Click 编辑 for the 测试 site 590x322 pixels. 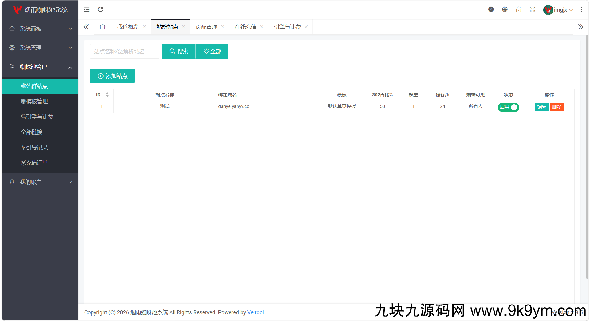click(541, 107)
